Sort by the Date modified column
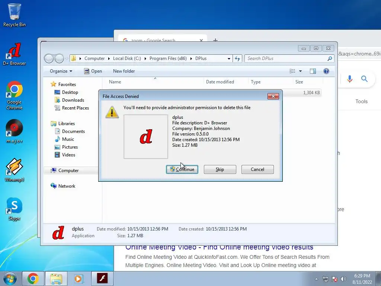The height and width of the screenshot is (286, 381). (226, 82)
